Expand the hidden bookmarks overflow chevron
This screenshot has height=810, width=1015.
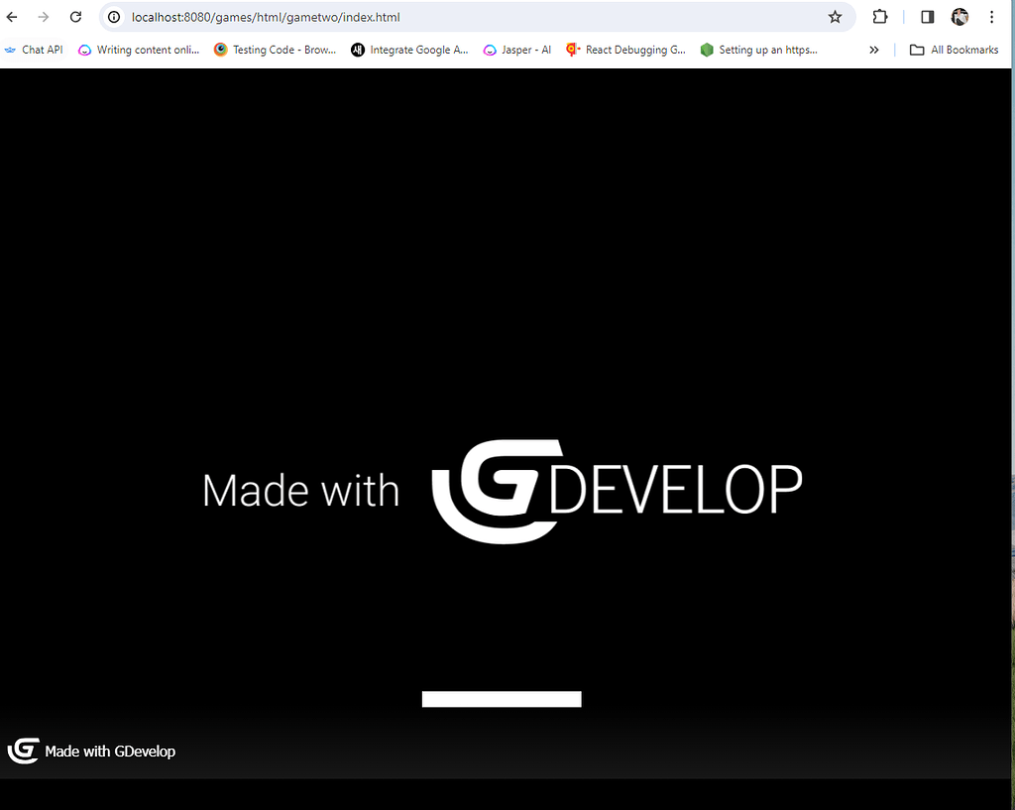pyautogui.click(x=873, y=50)
